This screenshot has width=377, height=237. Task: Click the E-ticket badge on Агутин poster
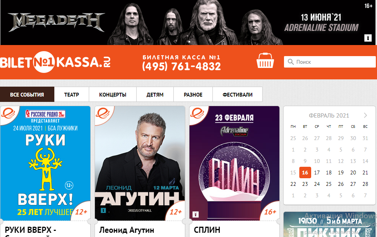[103, 113]
